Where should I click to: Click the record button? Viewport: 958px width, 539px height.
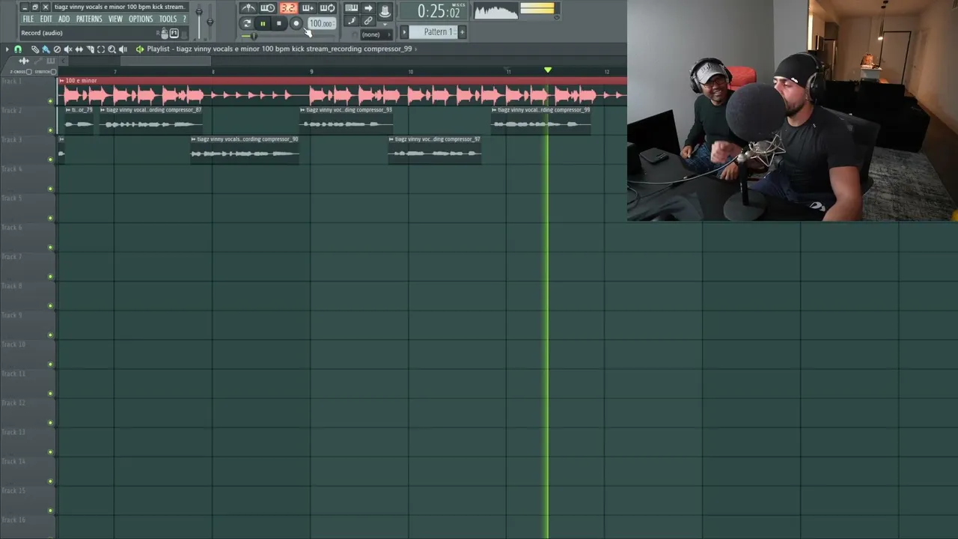[x=296, y=24]
